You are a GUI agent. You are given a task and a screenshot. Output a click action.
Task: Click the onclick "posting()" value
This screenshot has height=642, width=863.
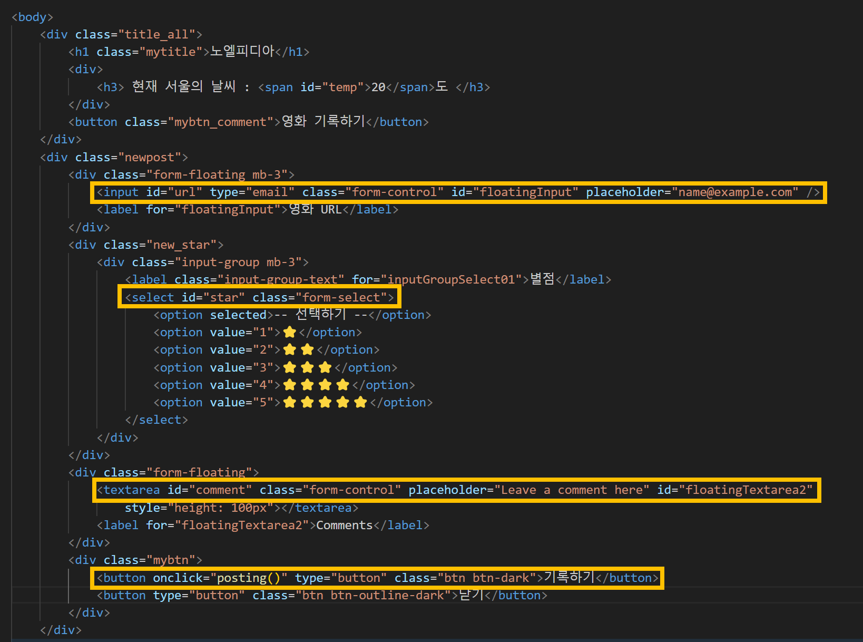click(x=249, y=578)
